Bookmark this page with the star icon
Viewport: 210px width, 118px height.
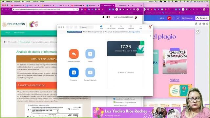(x=77, y=10)
